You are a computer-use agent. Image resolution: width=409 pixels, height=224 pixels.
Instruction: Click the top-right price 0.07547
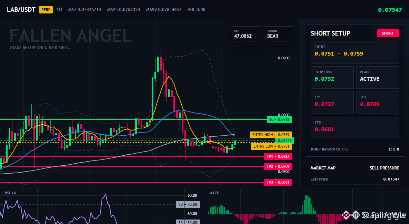(390, 10)
